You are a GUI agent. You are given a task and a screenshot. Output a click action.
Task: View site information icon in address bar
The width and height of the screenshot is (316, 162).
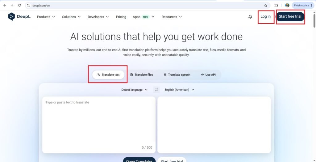(28, 6)
